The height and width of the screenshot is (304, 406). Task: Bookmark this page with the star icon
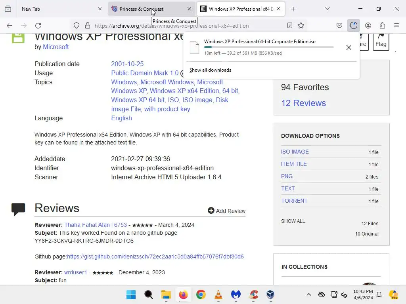[x=301, y=26]
